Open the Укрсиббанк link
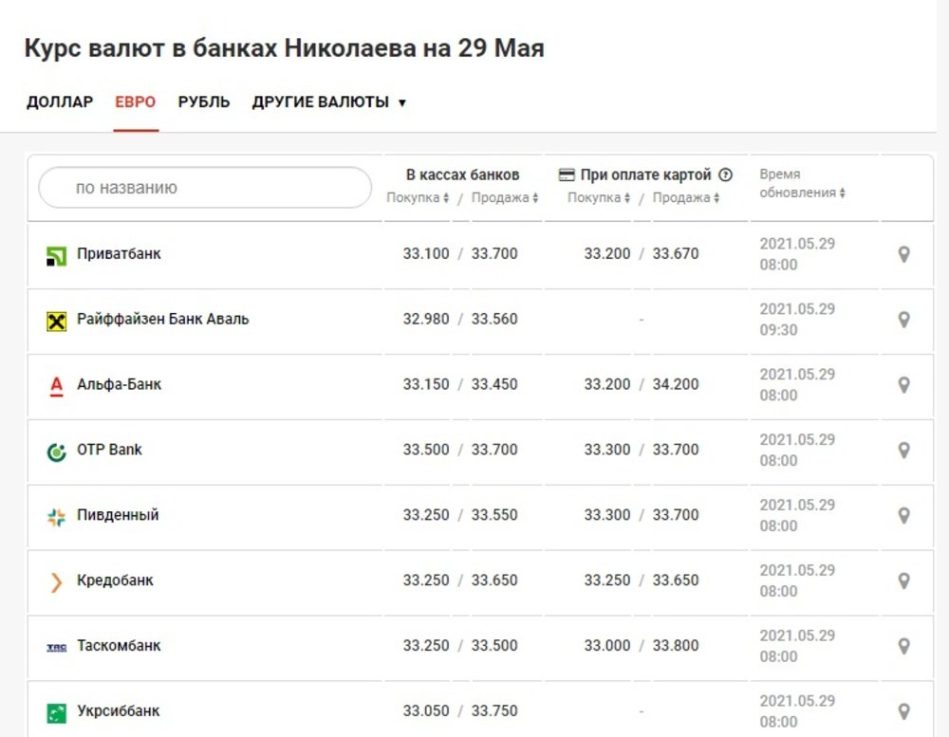949x737 pixels. [118, 711]
